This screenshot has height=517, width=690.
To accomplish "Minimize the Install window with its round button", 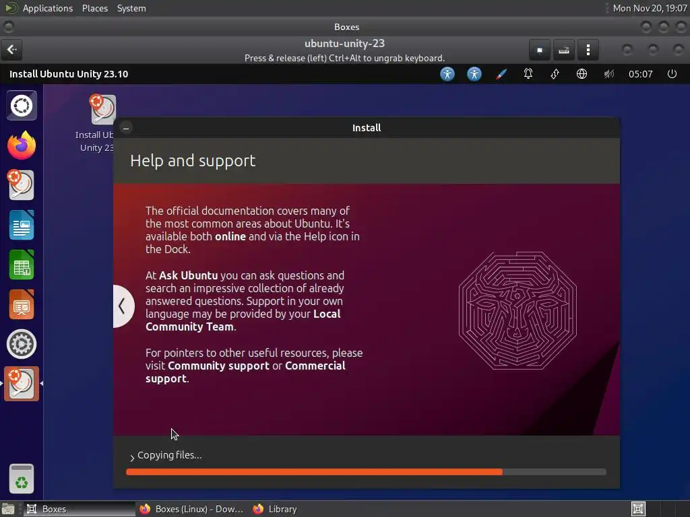I will [126, 128].
